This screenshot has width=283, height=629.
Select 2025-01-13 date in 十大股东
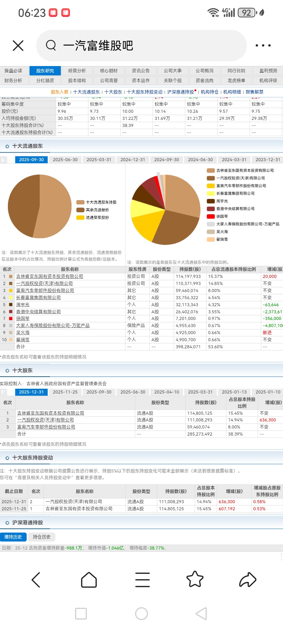pyautogui.click(x=234, y=392)
